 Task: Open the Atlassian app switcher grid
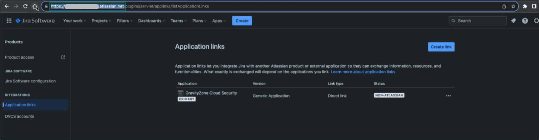[9, 21]
